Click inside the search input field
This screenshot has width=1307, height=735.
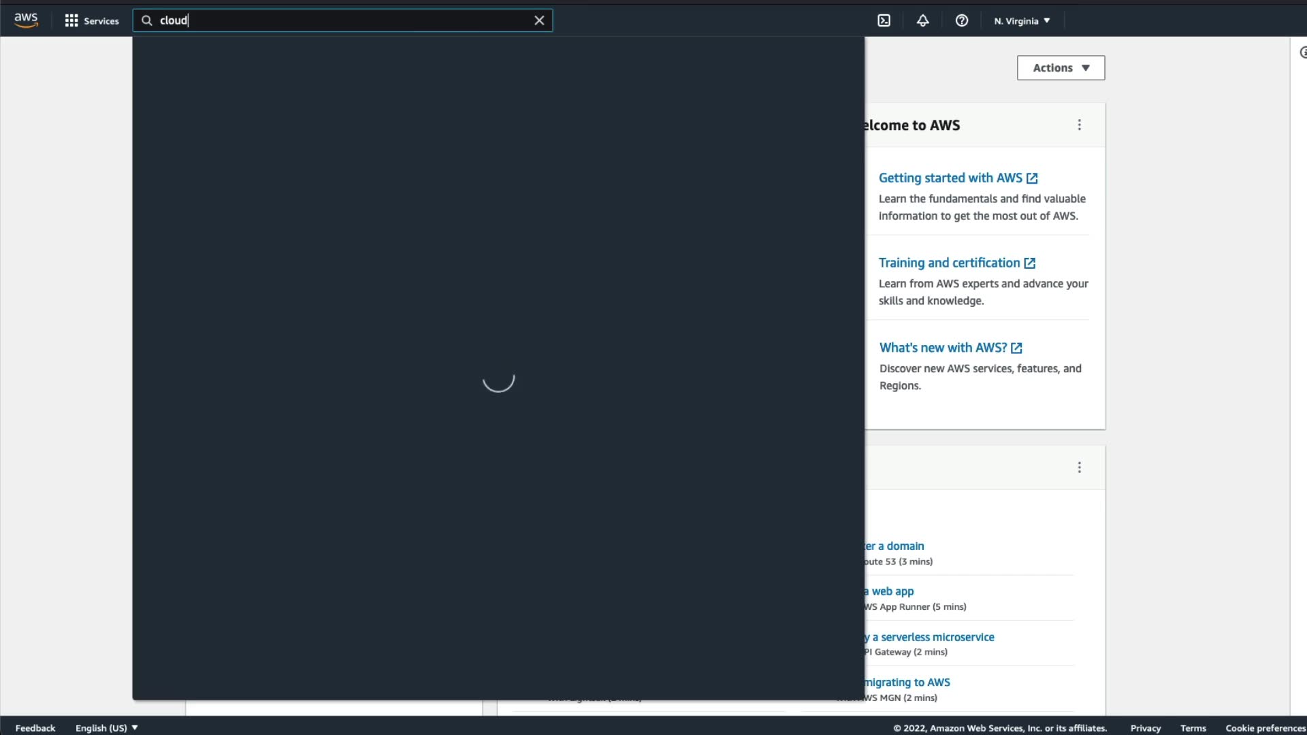click(x=340, y=20)
